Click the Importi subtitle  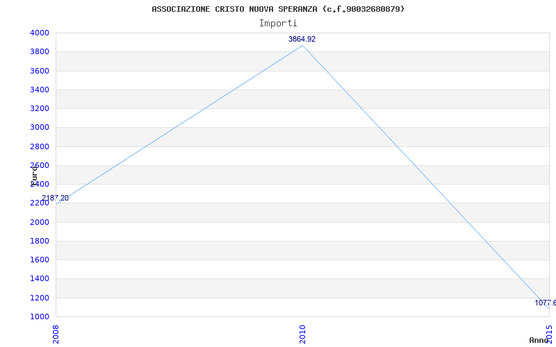tap(278, 24)
